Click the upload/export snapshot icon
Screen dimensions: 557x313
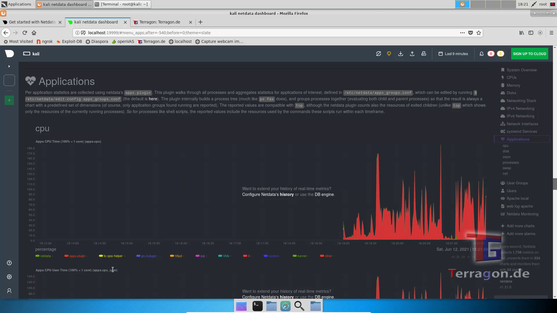412,54
